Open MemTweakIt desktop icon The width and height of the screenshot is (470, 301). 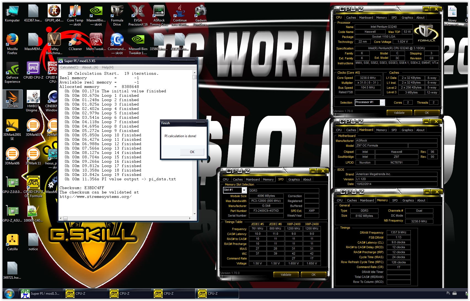click(x=96, y=42)
